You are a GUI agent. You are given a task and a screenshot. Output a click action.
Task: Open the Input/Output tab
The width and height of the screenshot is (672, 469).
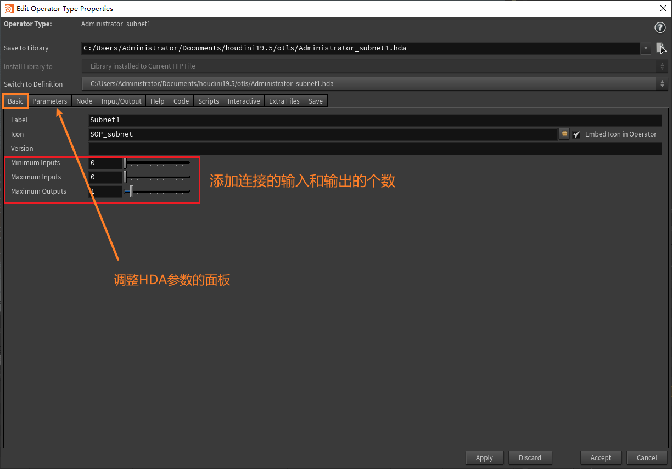121,101
